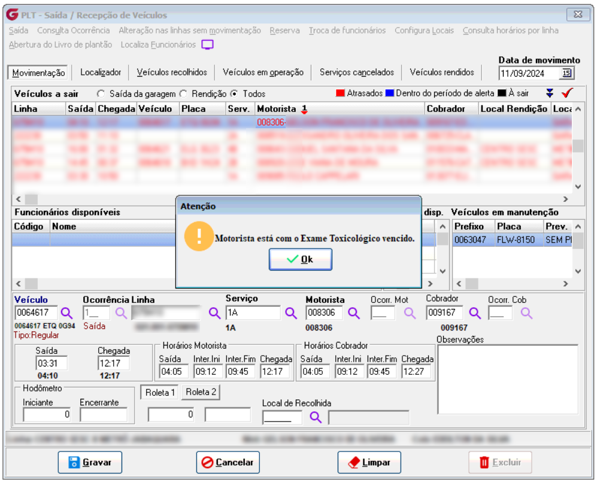
Task: Open Localiza Funcionários menu
Action: pos(159,45)
